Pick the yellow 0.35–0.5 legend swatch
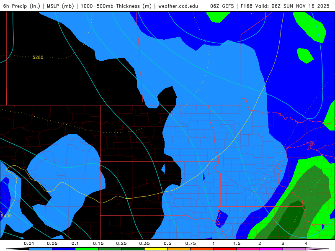The image size is (335, 251). point(156,249)
